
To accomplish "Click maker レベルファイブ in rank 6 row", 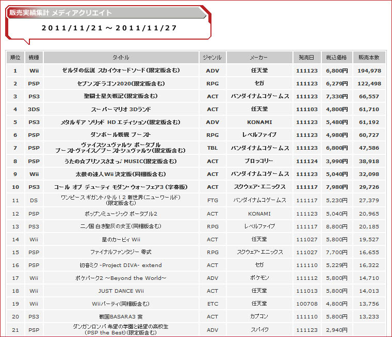I will 259,135.
